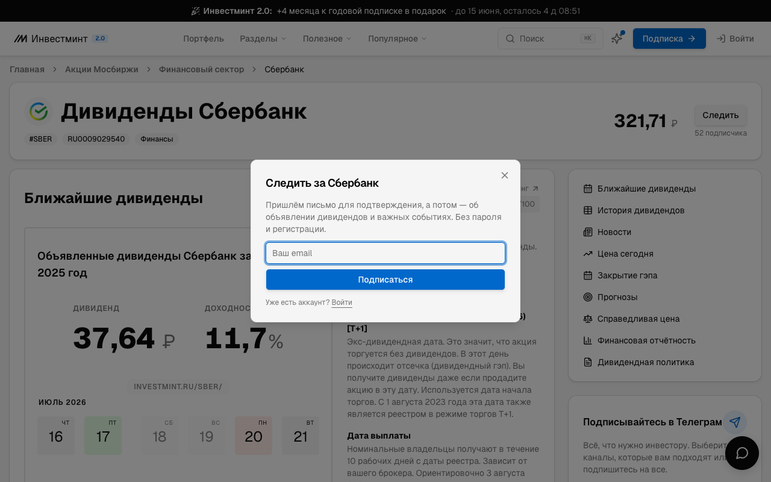Click the magnifier search icon

[510, 39]
